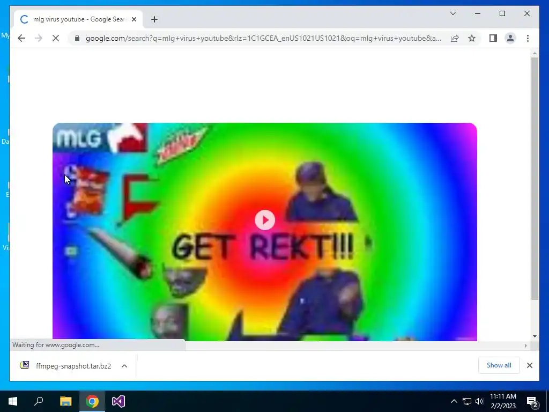Show all downloads
The width and height of the screenshot is (549, 412).
coord(499,365)
